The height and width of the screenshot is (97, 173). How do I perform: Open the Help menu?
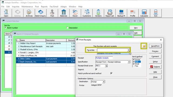[x=80, y=6]
